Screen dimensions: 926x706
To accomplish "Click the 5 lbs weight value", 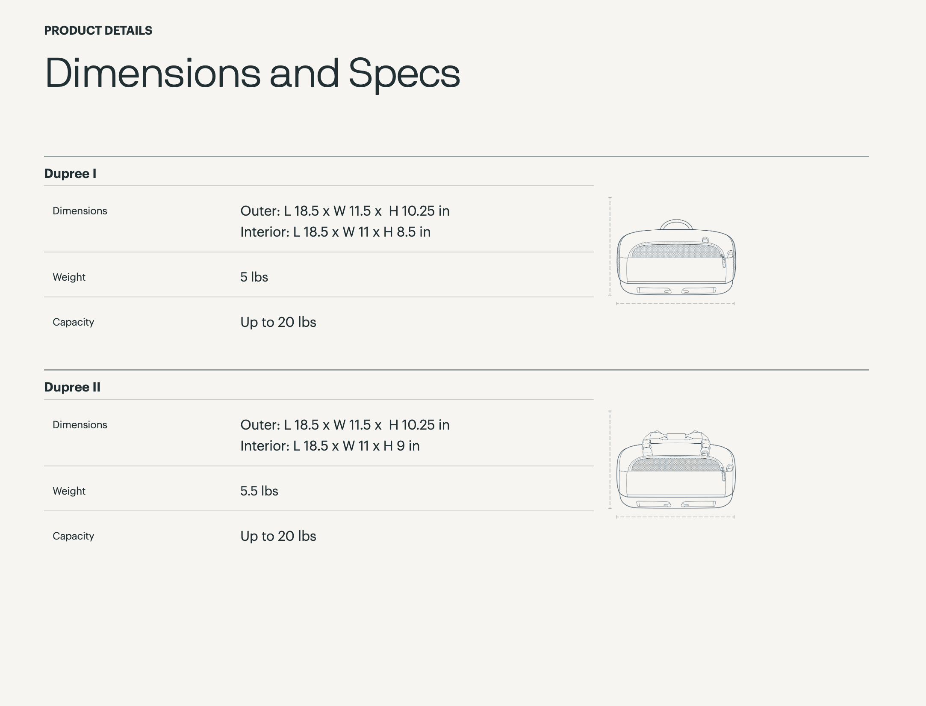I will [254, 277].
